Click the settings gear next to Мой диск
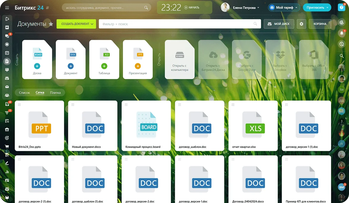The height and width of the screenshot is (203, 349). (302, 24)
